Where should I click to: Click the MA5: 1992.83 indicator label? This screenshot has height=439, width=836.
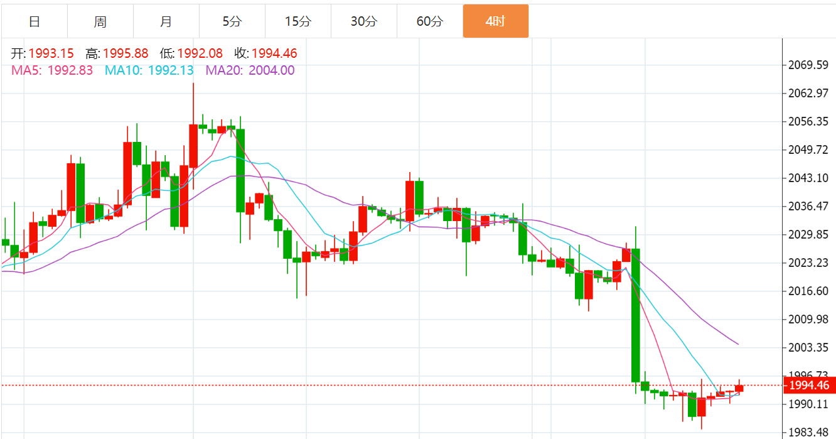coord(52,70)
